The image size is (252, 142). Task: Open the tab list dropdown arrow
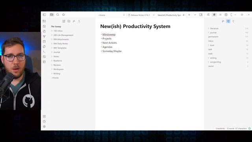pos(195,15)
